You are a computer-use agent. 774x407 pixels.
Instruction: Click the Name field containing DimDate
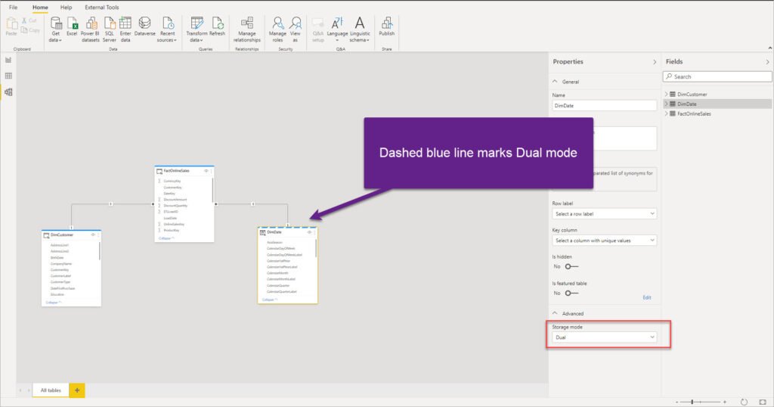[605, 106]
